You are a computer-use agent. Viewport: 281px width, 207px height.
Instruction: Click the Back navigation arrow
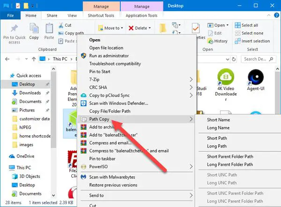pyautogui.click(x=7, y=59)
